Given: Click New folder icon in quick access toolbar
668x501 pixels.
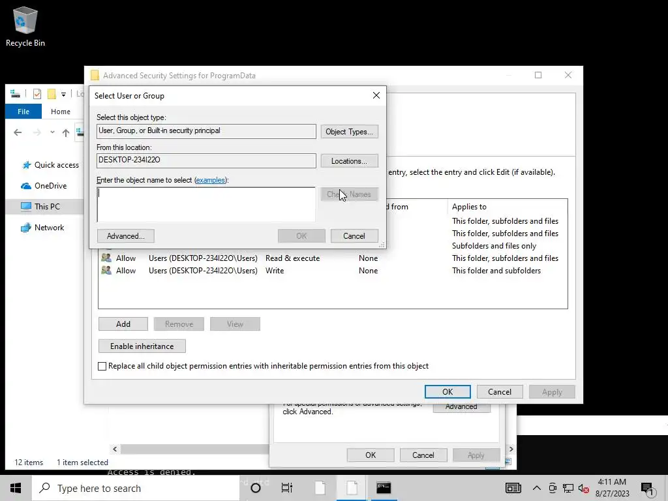Looking at the screenshot, I should [x=52, y=94].
